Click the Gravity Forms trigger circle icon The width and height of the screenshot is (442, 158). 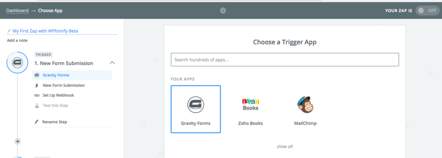[17, 63]
